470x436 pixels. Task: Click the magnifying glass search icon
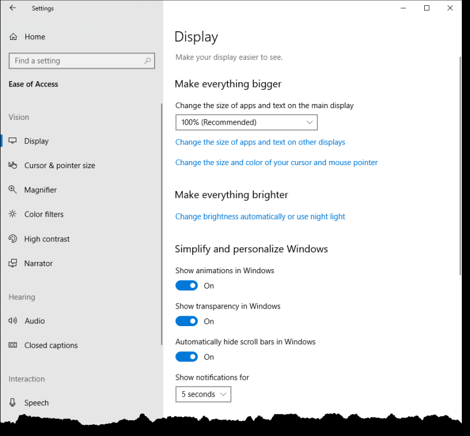click(147, 61)
